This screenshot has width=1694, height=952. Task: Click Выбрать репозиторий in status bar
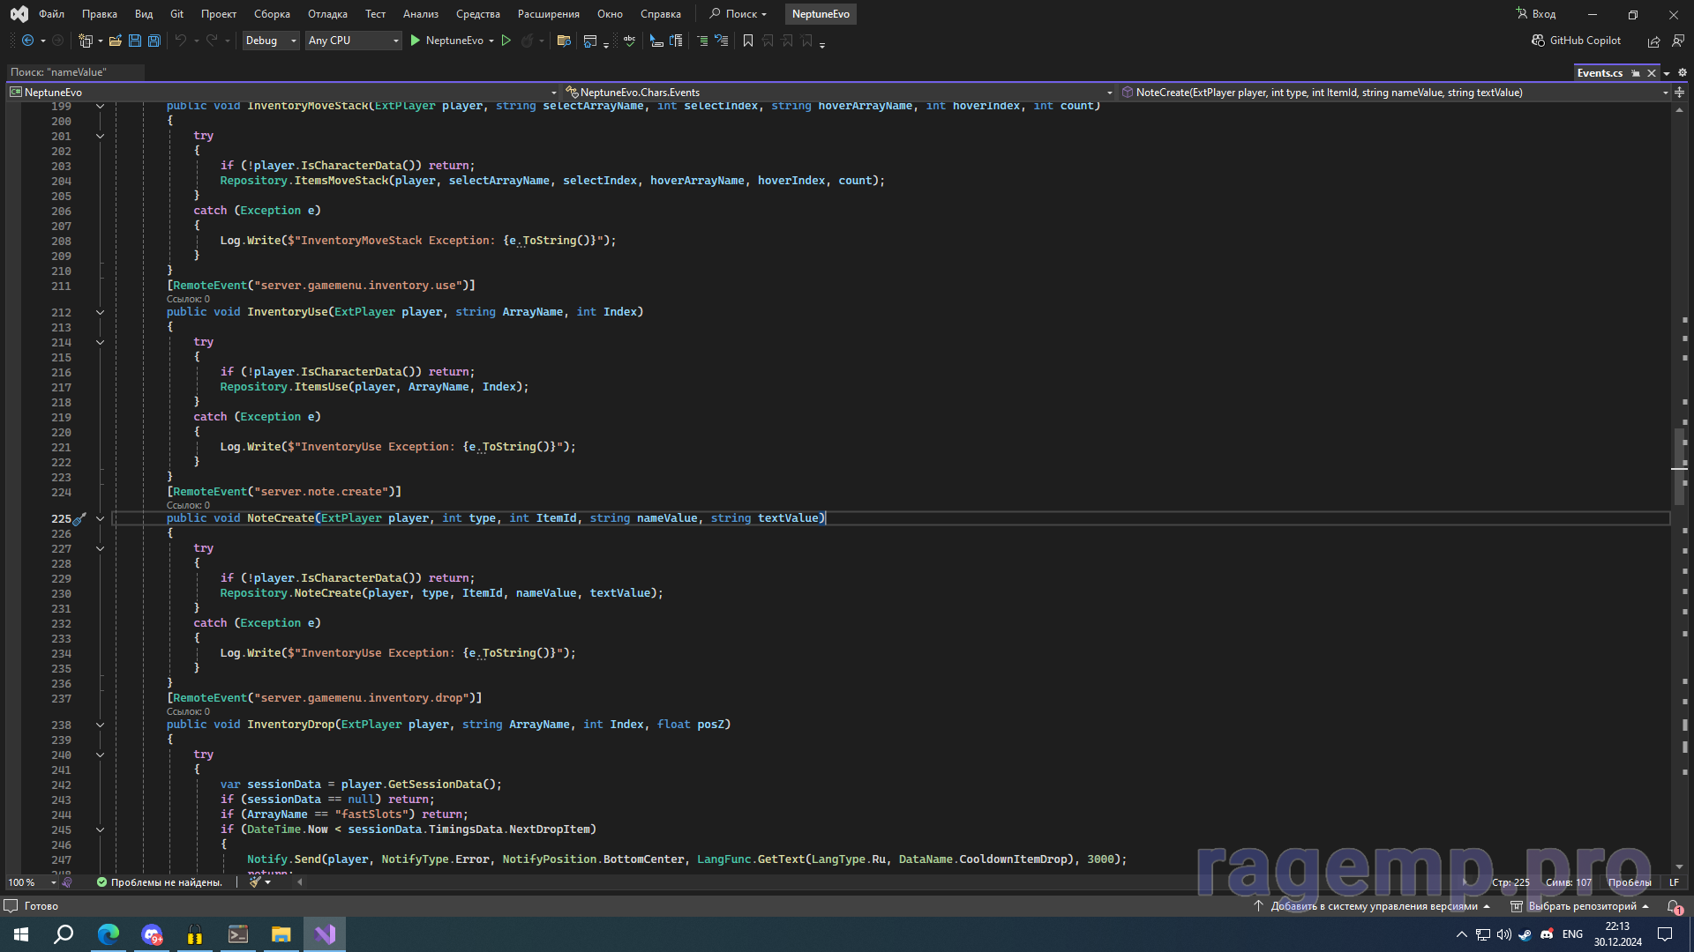tap(1581, 906)
